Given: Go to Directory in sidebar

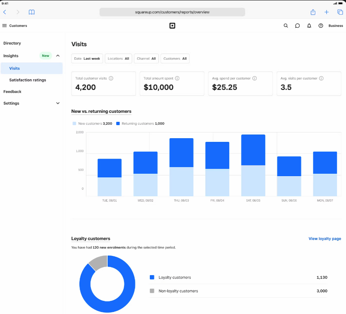Looking at the screenshot, I should click(x=12, y=43).
